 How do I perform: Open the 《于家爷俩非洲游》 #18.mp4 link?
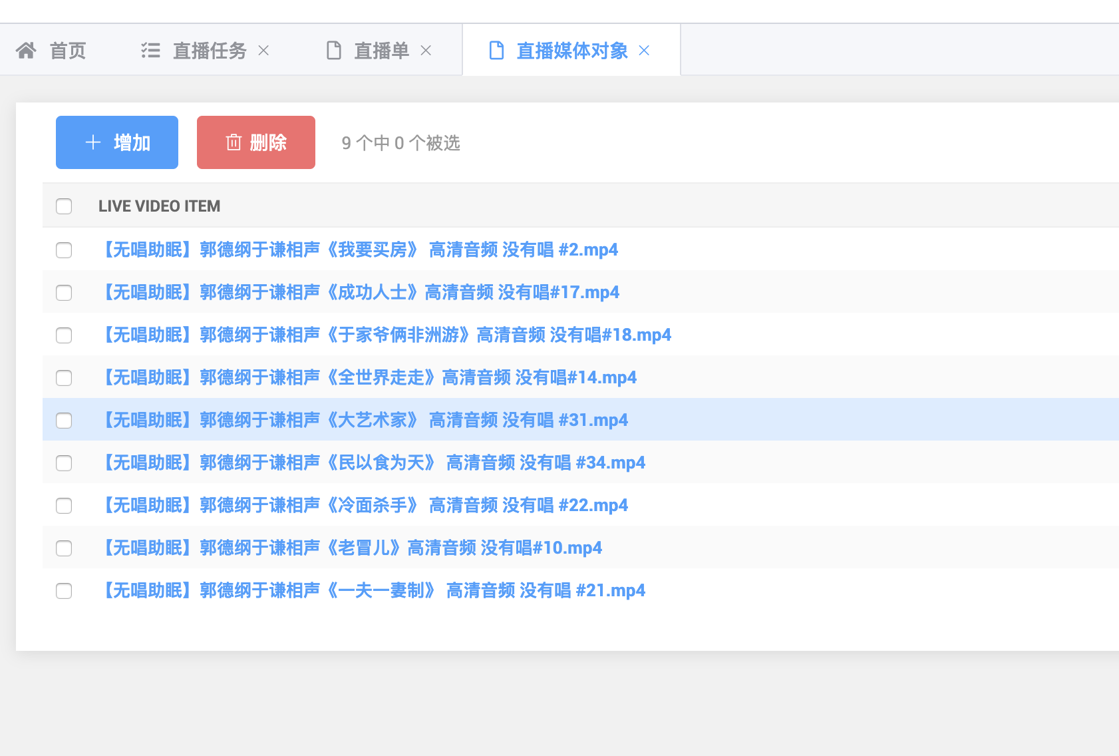point(385,335)
